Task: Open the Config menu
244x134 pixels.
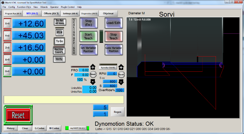Action: [x=12, y=7]
